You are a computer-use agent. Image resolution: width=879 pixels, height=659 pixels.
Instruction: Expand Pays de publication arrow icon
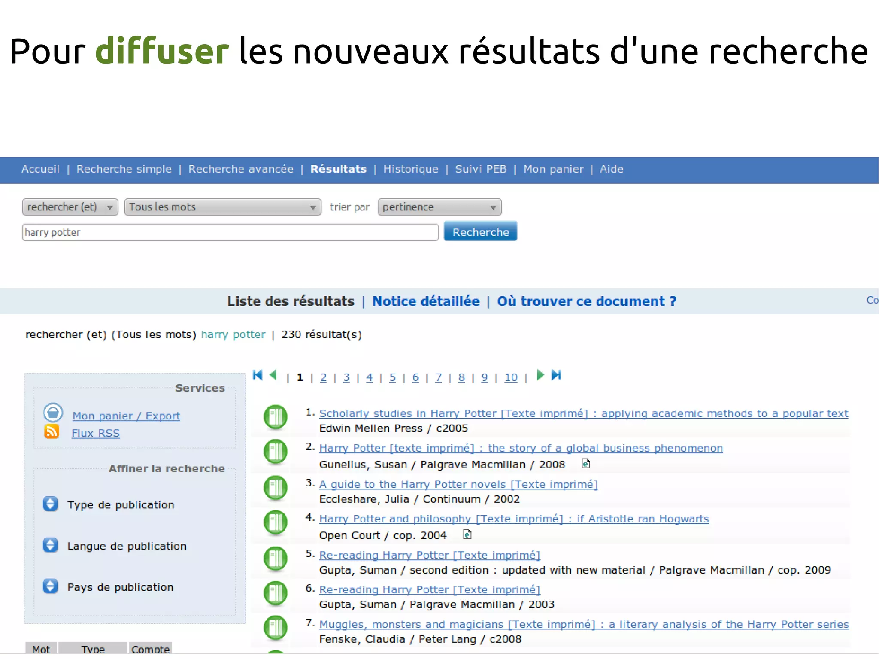pos(50,586)
